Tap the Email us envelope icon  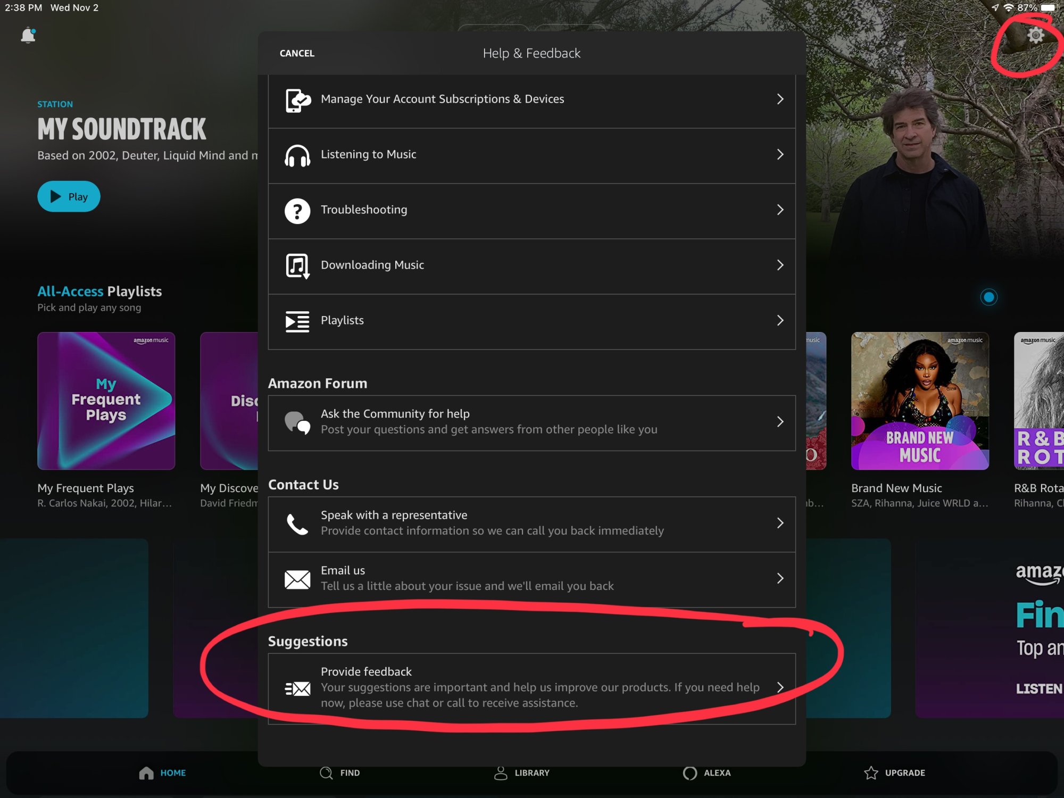coord(297,579)
